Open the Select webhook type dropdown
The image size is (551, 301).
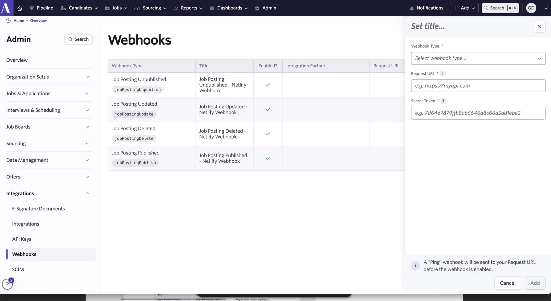pyautogui.click(x=478, y=58)
